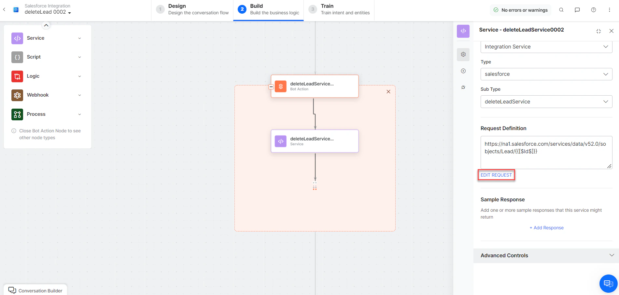
Task: Select the Script node type icon
Action: pos(17,57)
